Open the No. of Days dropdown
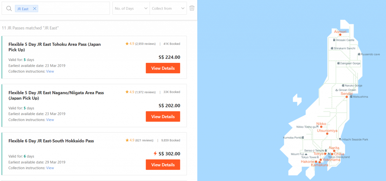The image size is (386, 181). click(x=131, y=8)
